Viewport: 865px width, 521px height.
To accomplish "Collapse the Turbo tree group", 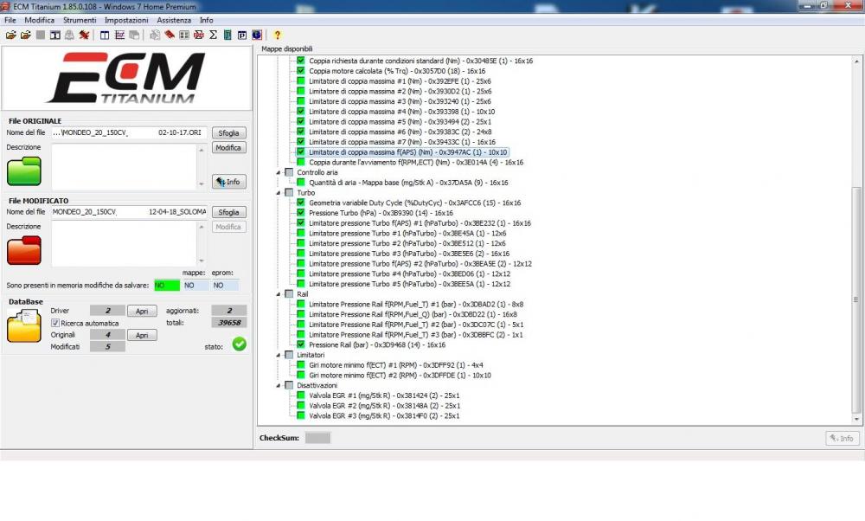I will (x=279, y=192).
